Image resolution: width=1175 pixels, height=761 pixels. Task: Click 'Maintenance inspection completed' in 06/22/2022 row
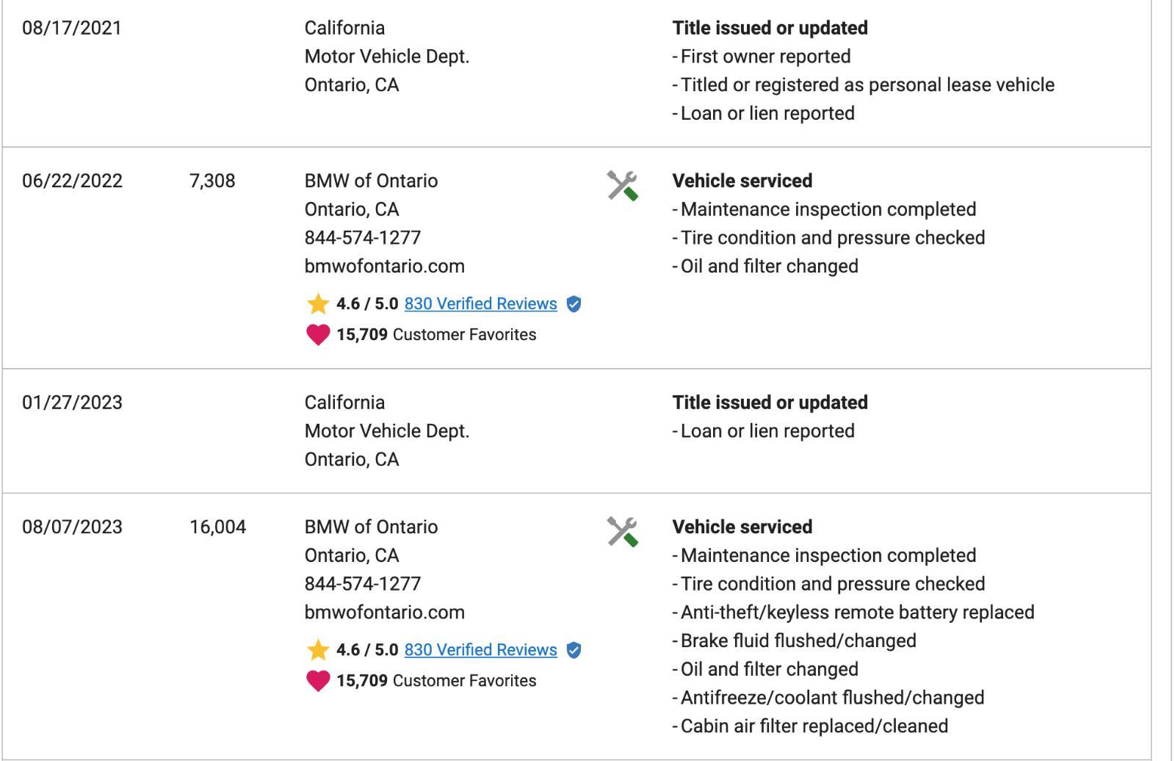click(x=825, y=209)
